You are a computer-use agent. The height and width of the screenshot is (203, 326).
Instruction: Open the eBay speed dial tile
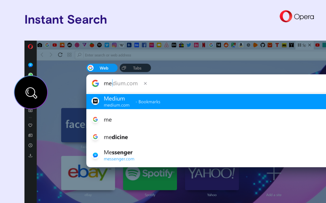(x=88, y=173)
